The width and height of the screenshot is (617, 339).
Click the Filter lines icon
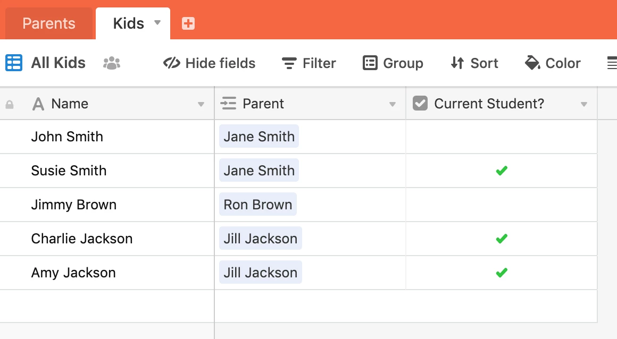click(289, 63)
